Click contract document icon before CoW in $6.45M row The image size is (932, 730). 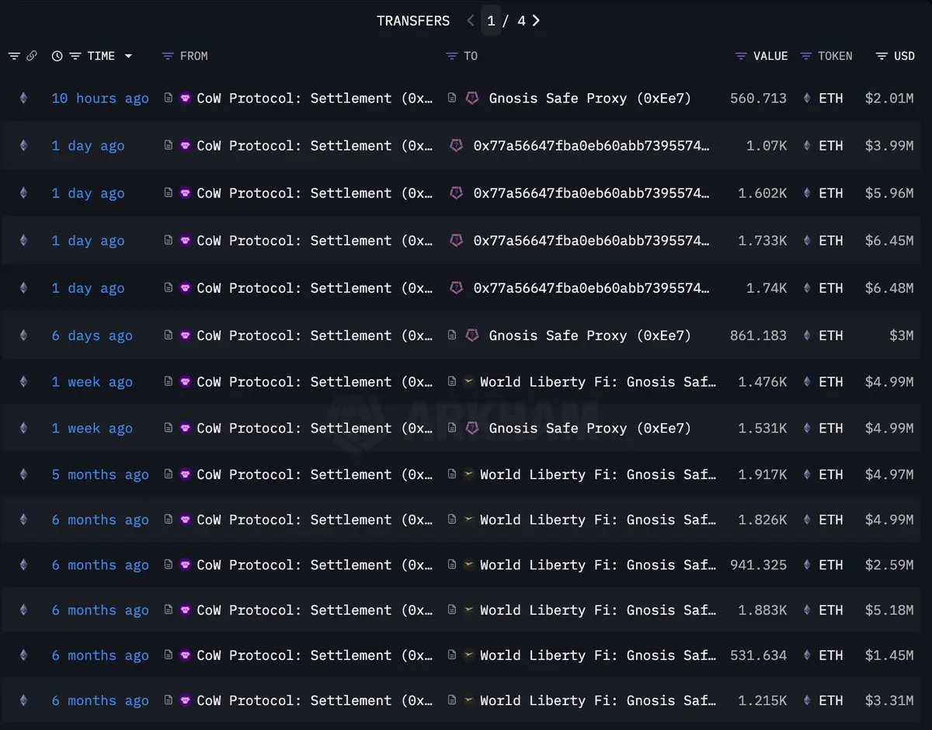click(x=169, y=240)
